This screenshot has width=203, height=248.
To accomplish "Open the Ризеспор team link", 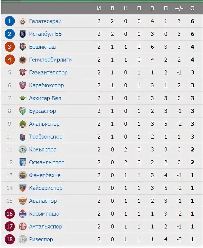I will click(41, 240).
